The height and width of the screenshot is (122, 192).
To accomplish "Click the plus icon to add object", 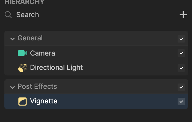I will [183, 15].
